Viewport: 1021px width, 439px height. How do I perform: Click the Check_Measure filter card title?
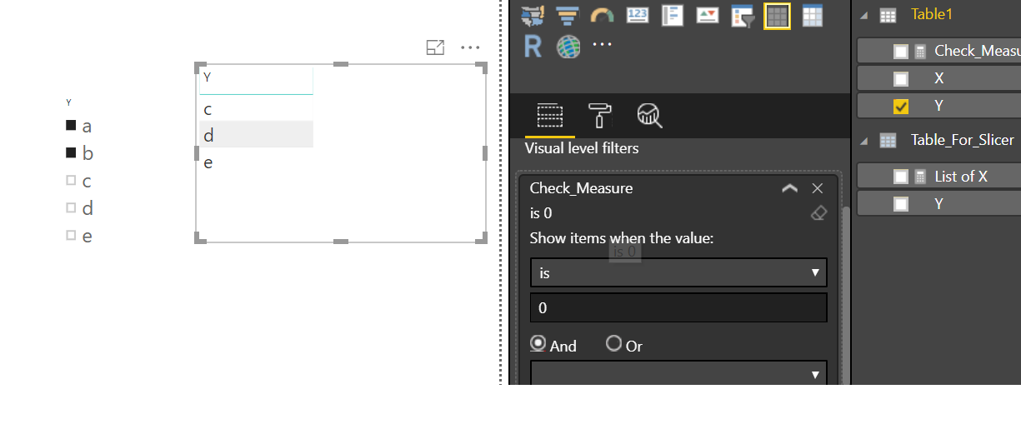pyautogui.click(x=581, y=188)
